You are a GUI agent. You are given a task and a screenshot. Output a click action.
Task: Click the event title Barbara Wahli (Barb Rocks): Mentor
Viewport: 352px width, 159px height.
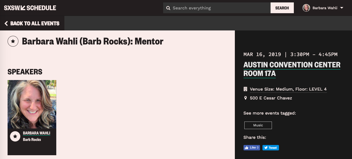point(93,41)
